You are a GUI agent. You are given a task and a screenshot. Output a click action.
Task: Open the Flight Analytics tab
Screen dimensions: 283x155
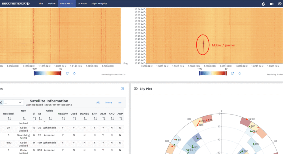pyautogui.click(x=99, y=4)
